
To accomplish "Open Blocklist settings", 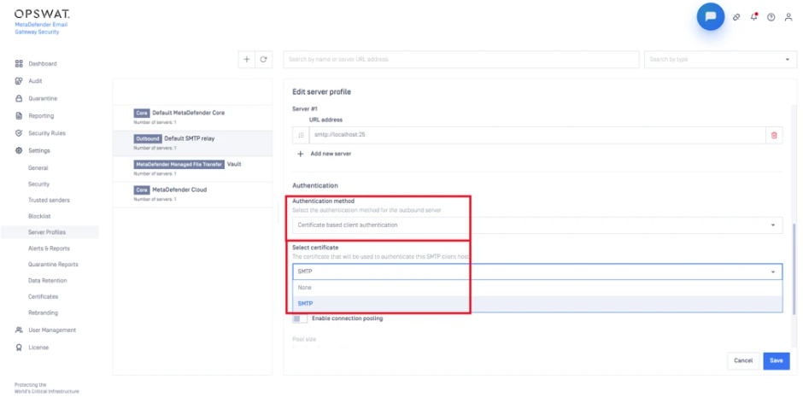I will [39, 216].
